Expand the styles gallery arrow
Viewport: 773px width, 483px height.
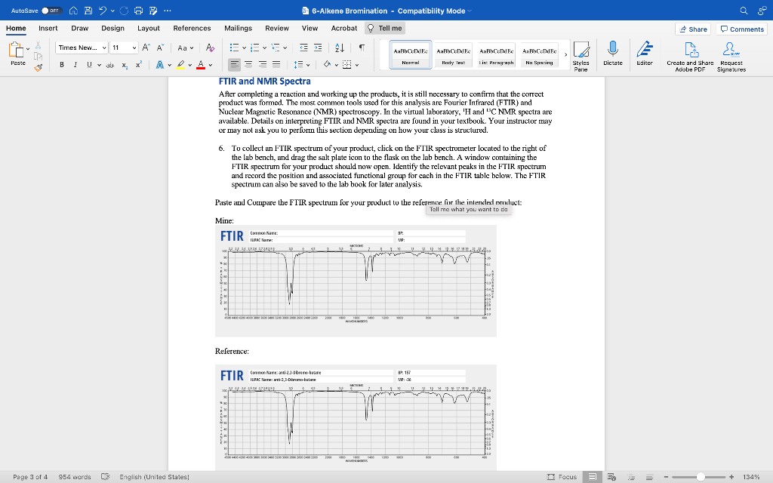tap(565, 54)
